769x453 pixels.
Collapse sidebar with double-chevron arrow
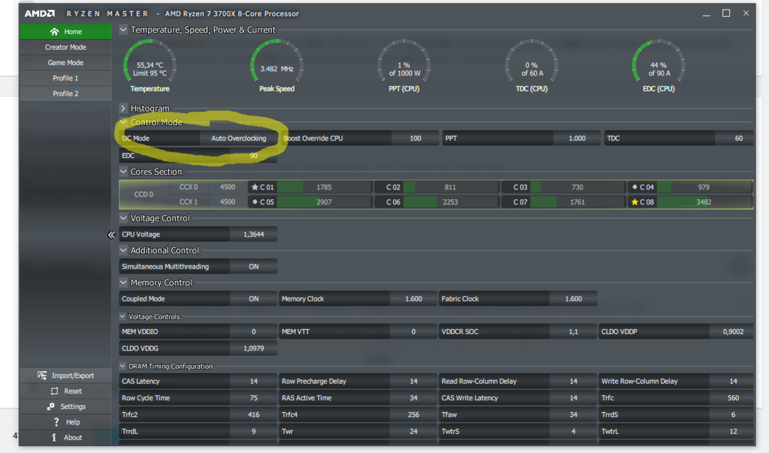pos(111,235)
